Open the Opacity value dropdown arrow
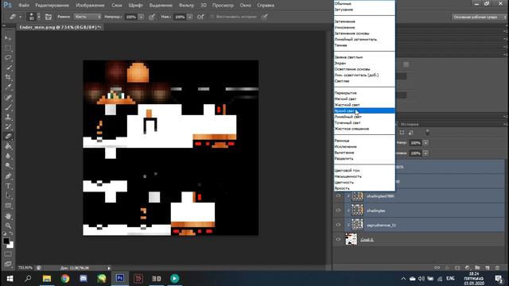Viewport: 509px width, 286px height. coord(141,17)
